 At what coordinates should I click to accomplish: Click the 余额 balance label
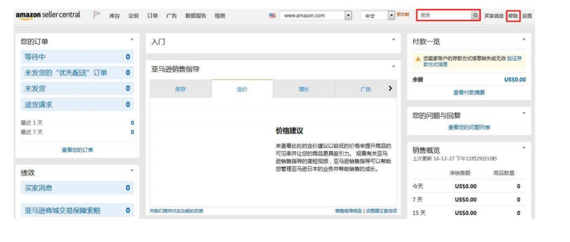(418, 80)
